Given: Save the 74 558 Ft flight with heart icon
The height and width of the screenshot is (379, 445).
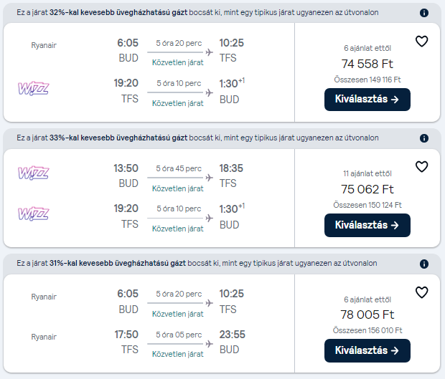Looking at the screenshot, I should coord(421,42).
